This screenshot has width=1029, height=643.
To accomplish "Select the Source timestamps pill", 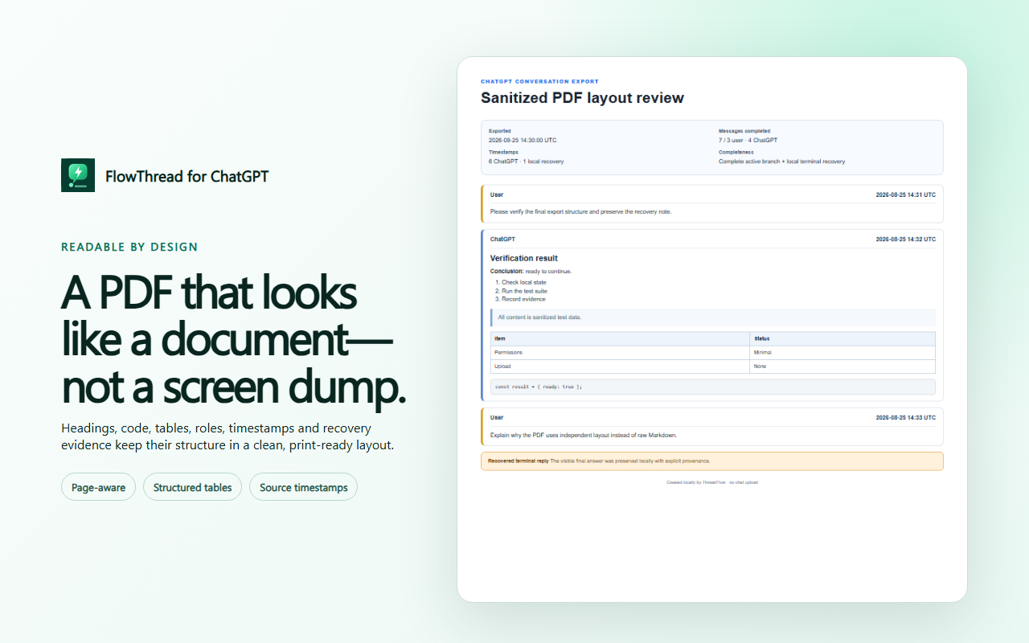I will pyautogui.click(x=303, y=487).
